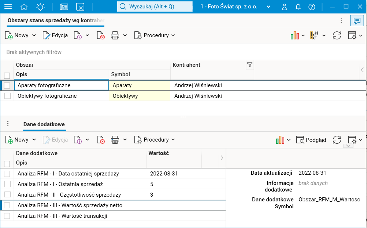Click the upper Edycja button

(x=55, y=35)
